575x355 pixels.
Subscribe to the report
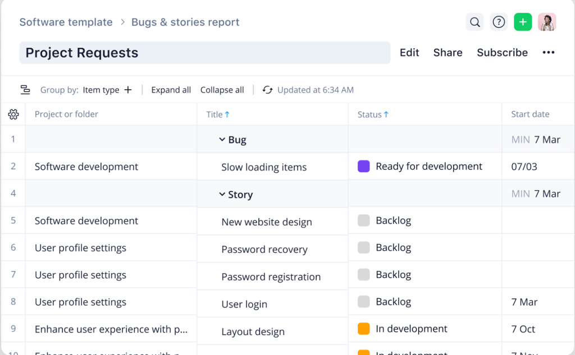[502, 52]
